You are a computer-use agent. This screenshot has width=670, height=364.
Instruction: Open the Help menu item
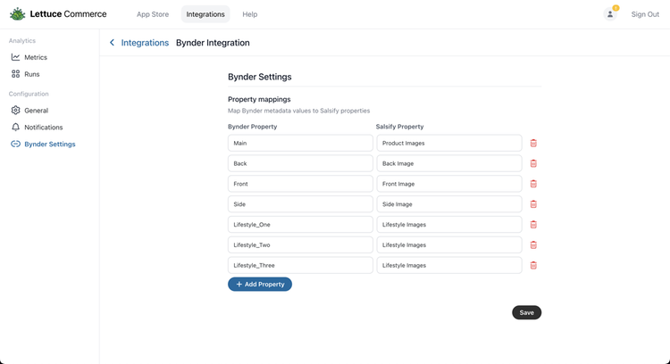coord(250,14)
